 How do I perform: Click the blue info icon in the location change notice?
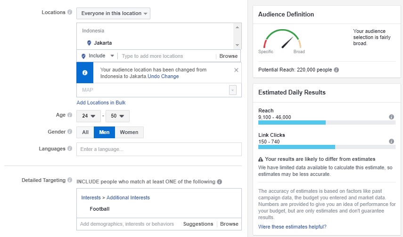click(x=85, y=73)
